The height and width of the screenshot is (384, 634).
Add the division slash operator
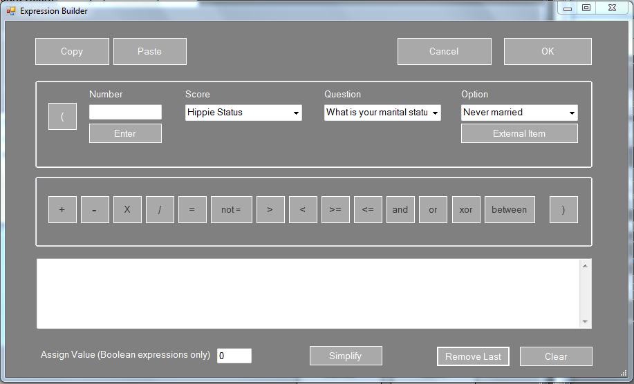coord(160,210)
